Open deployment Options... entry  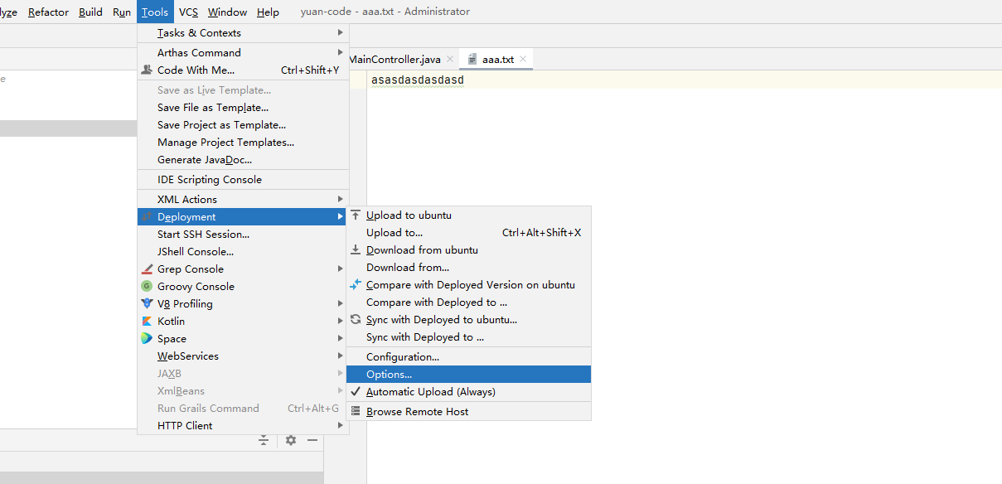(468, 375)
